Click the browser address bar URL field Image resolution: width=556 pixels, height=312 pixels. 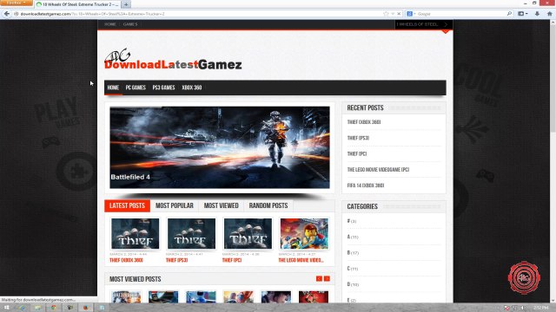[199, 14]
